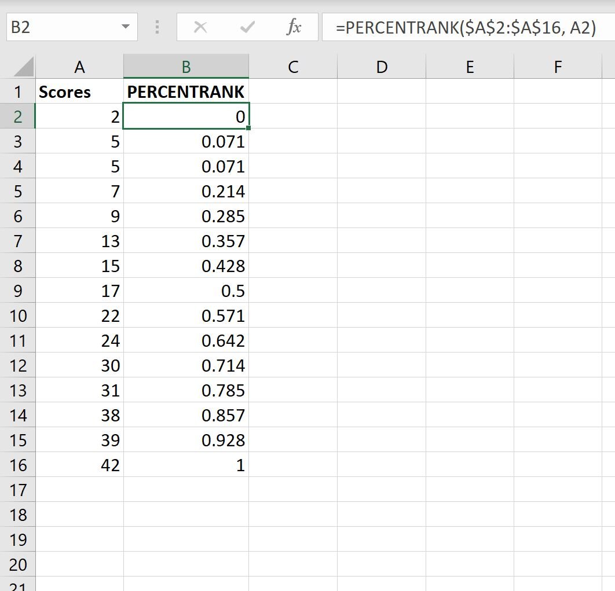The width and height of the screenshot is (615, 591).
Task: Select the cell showing 0.285
Action: click(x=186, y=216)
